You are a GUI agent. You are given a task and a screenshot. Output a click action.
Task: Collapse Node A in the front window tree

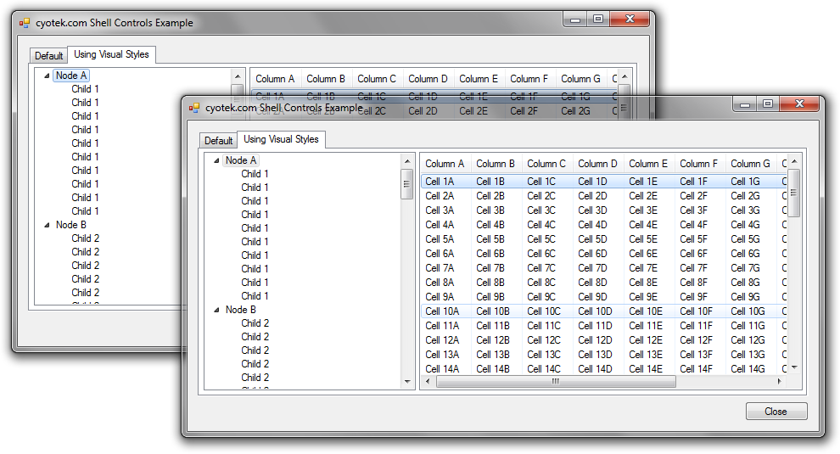coord(216,160)
